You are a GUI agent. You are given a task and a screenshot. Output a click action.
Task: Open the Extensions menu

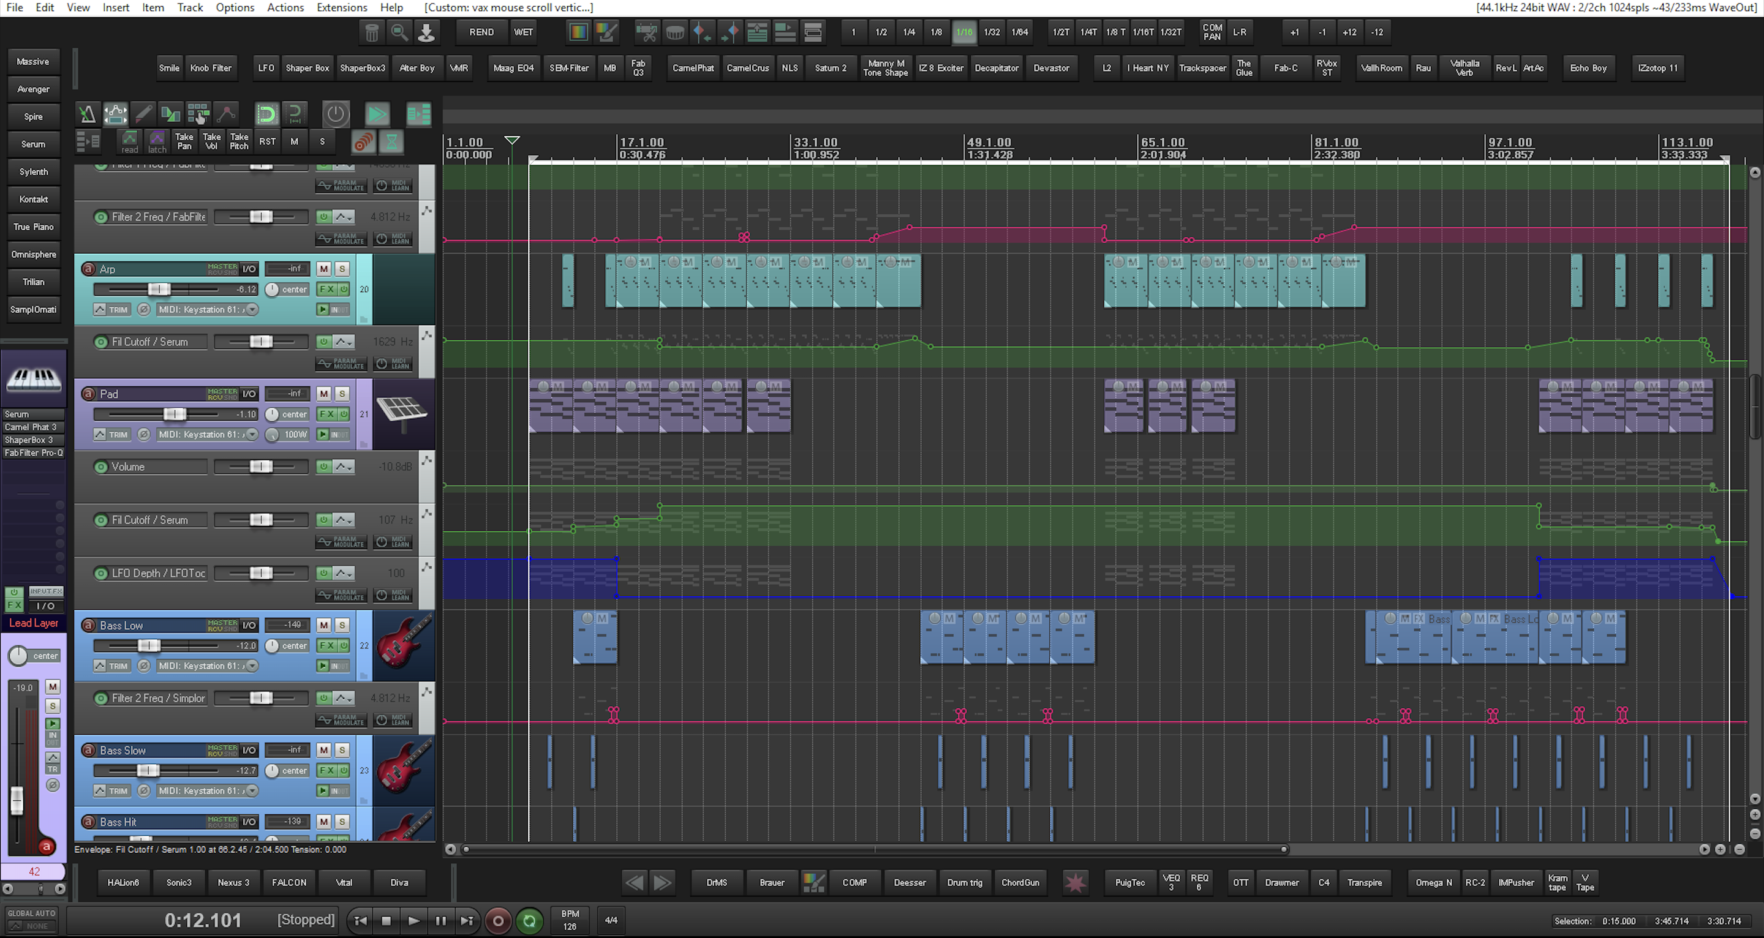tap(342, 7)
